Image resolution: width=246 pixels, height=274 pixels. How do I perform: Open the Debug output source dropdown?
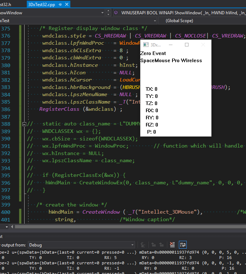[82, 245]
